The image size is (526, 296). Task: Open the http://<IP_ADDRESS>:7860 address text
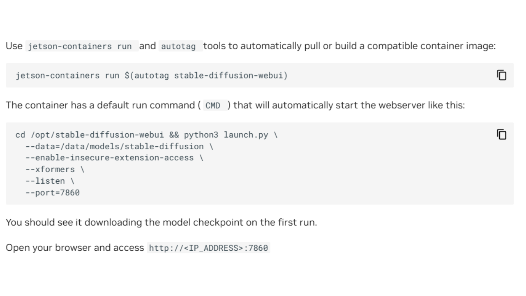tap(208, 248)
